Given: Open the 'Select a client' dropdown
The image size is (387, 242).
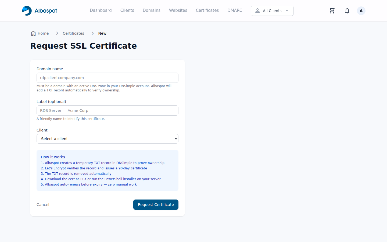Looking at the screenshot, I should [x=107, y=139].
